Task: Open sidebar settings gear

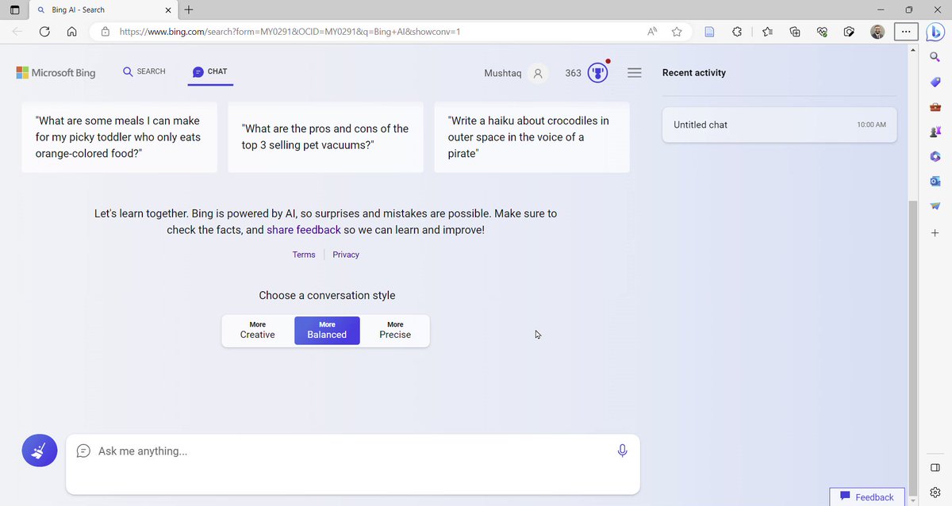Action: click(935, 493)
